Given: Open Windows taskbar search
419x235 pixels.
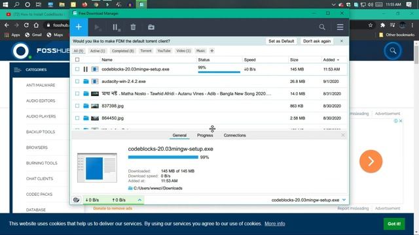Looking at the screenshot, I should [x=16, y=5].
